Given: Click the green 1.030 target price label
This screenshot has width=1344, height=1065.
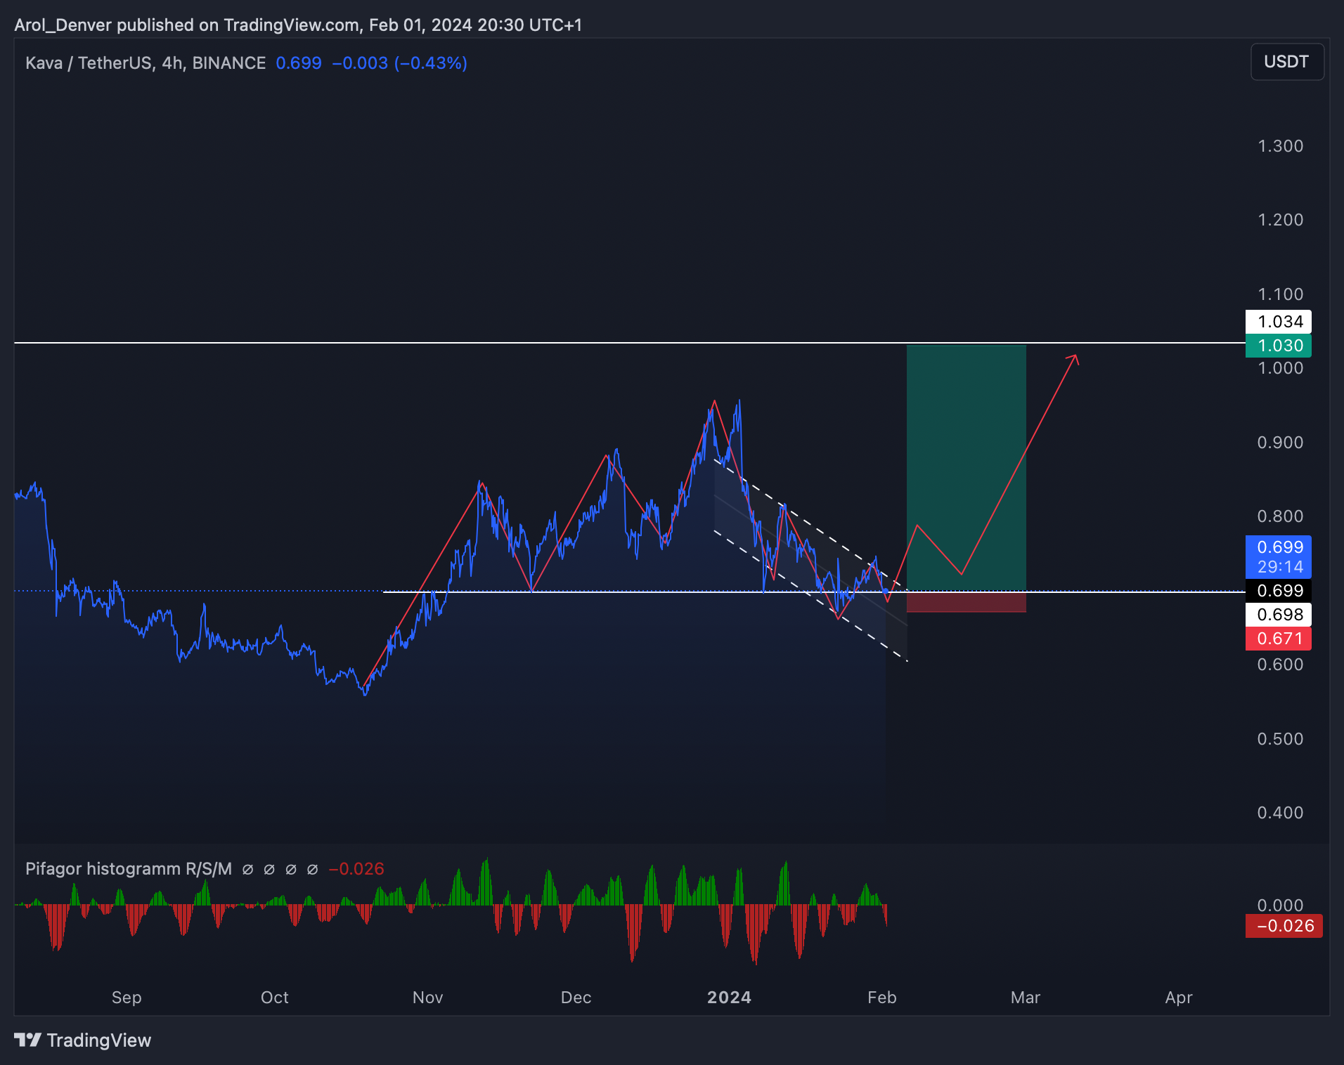Looking at the screenshot, I should point(1279,346).
